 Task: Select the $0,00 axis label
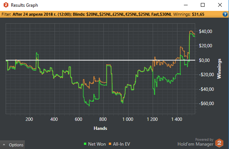[x=204, y=60]
